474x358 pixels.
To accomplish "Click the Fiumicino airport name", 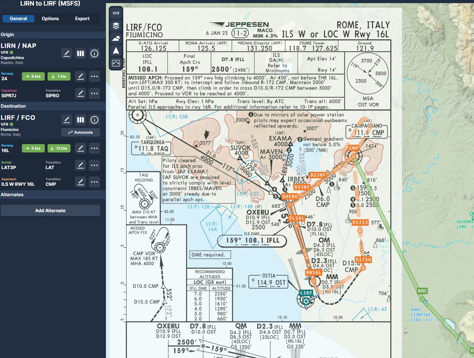I will (x=10, y=130).
